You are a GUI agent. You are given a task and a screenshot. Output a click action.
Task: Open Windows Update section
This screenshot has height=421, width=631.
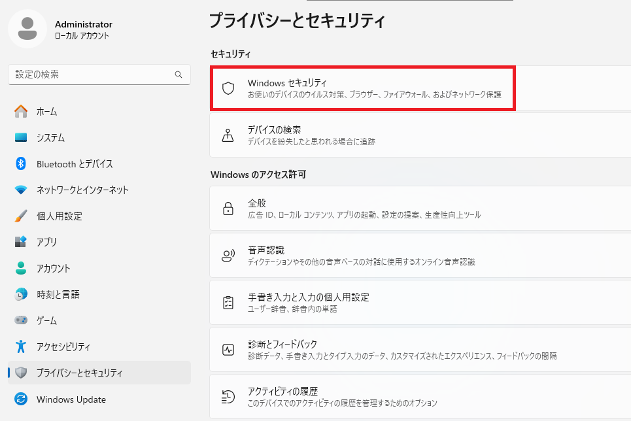[71, 399]
